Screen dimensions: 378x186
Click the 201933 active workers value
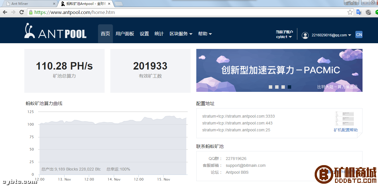point(150,66)
